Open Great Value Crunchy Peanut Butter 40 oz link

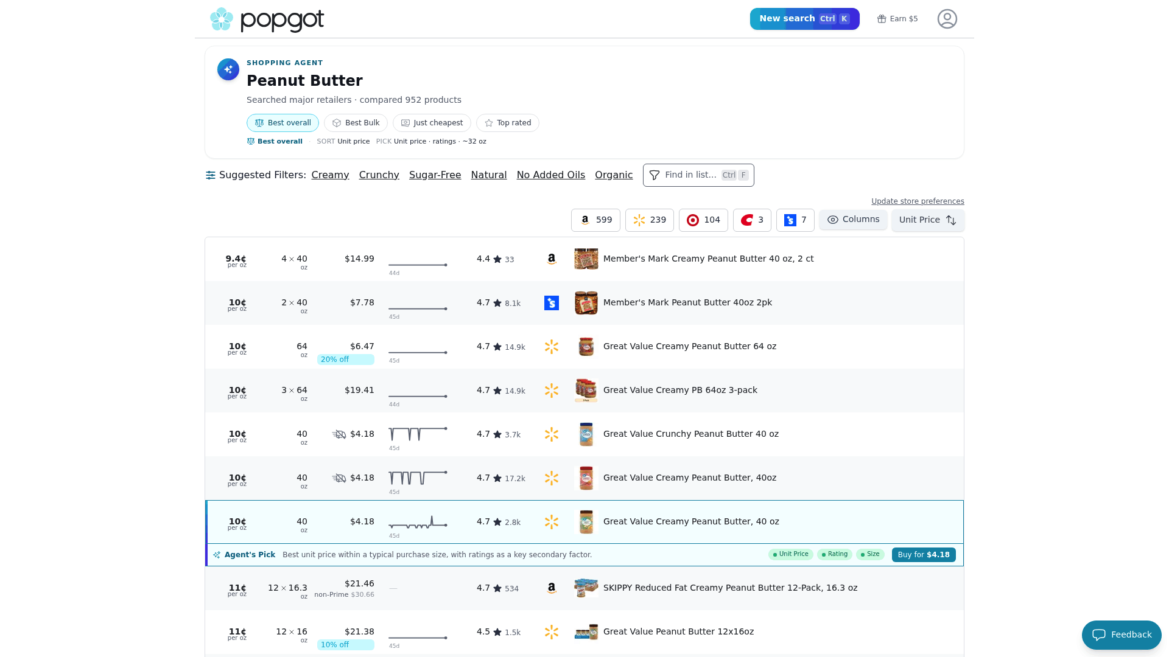click(x=691, y=434)
